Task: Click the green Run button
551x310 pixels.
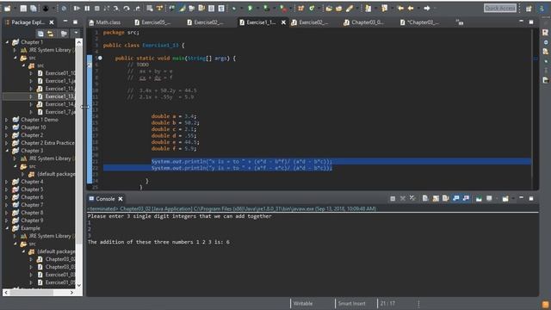Action: pos(250,8)
